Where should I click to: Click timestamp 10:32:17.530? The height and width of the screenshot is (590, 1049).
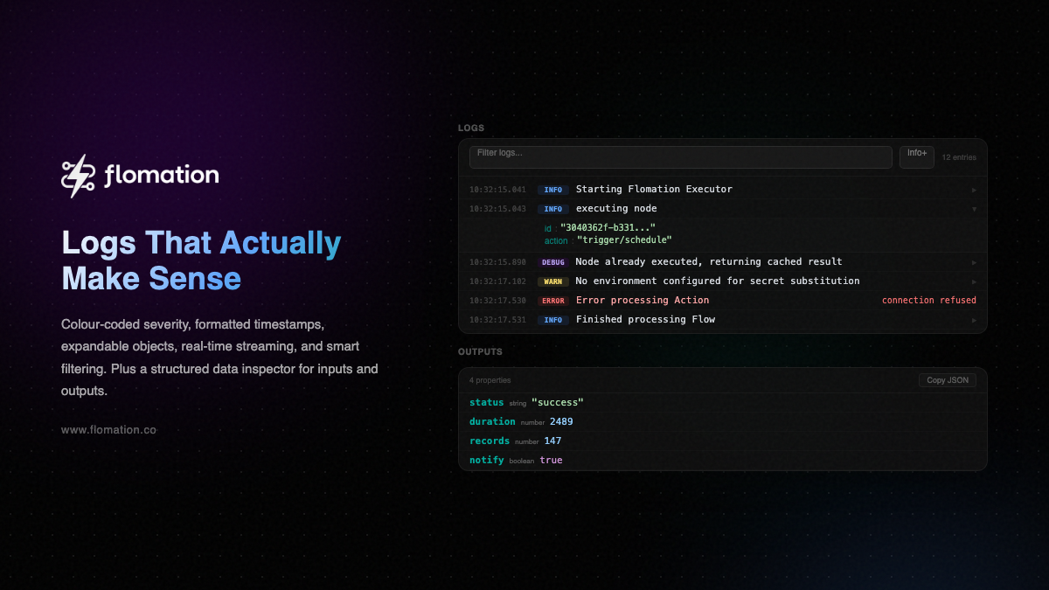498,301
